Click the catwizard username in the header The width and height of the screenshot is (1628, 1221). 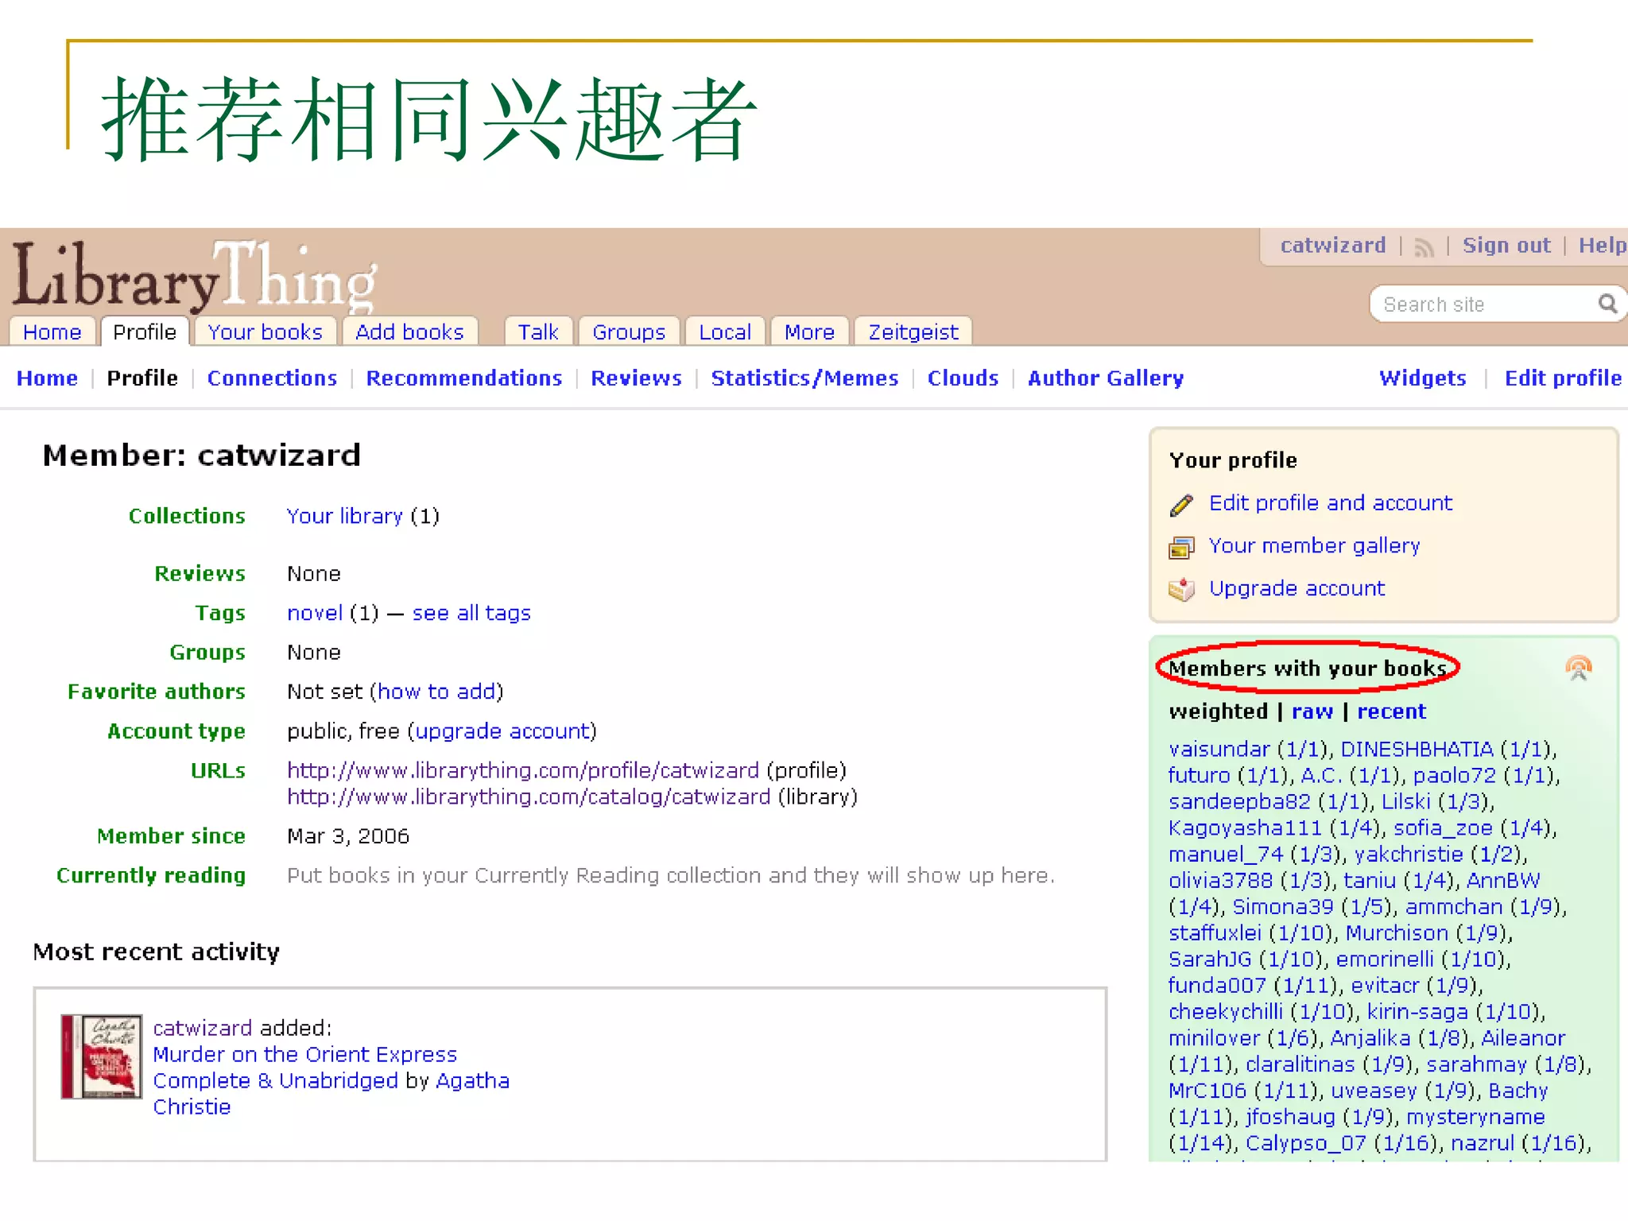pyautogui.click(x=1333, y=246)
